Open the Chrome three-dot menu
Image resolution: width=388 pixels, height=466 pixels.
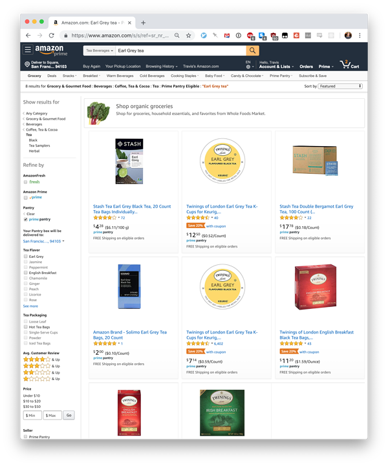pyautogui.click(x=360, y=36)
